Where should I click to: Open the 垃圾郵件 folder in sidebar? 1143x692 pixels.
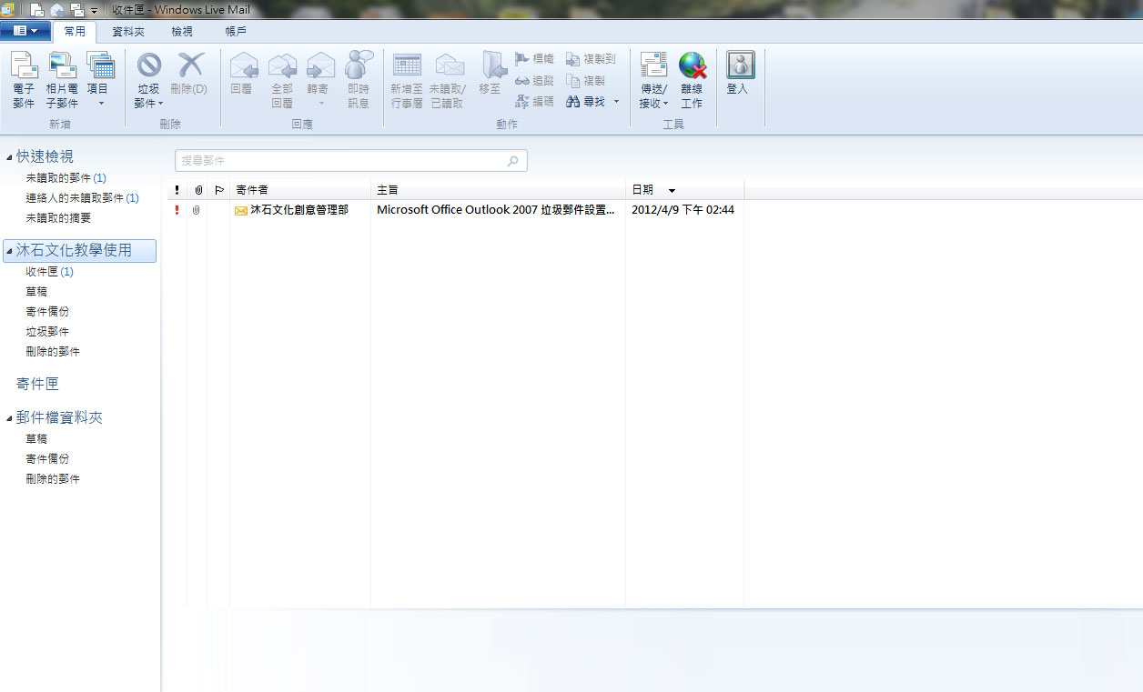click(47, 332)
